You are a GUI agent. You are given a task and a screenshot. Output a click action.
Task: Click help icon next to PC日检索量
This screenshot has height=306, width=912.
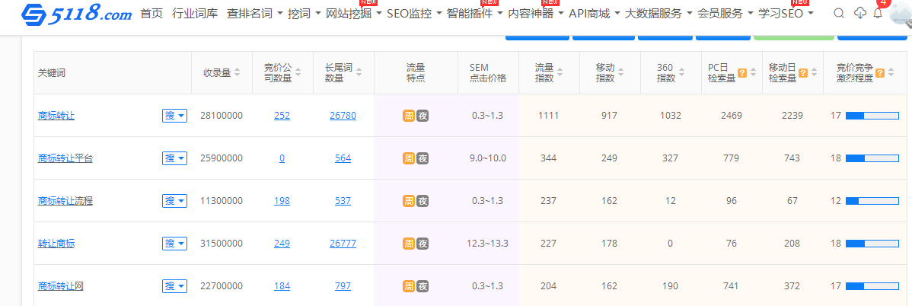742,73
